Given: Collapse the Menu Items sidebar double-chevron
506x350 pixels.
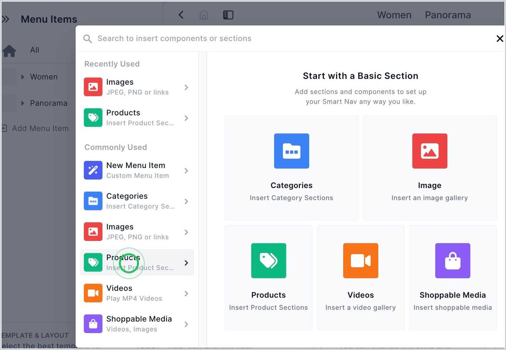Looking at the screenshot, I should (5, 19).
